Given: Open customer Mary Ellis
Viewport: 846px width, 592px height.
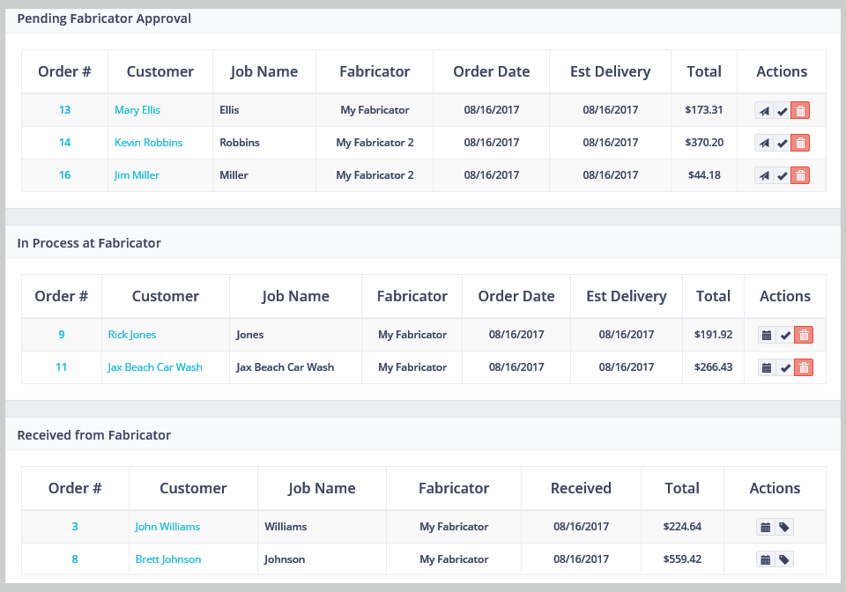Looking at the screenshot, I should [137, 110].
